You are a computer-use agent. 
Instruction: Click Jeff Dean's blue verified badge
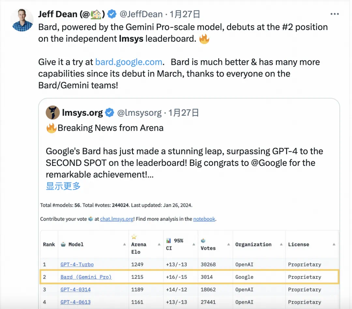tap(112, 14)
